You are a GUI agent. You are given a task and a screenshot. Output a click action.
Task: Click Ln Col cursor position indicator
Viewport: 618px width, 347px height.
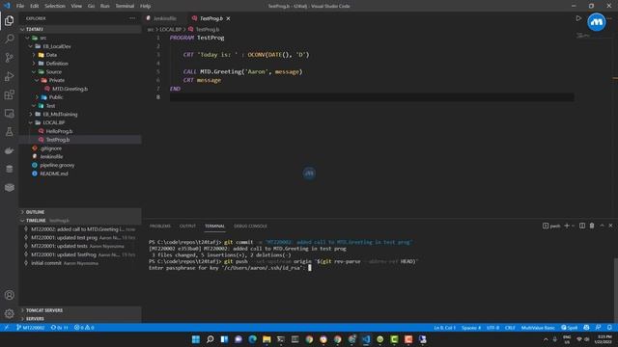click(x=444, y=328)
